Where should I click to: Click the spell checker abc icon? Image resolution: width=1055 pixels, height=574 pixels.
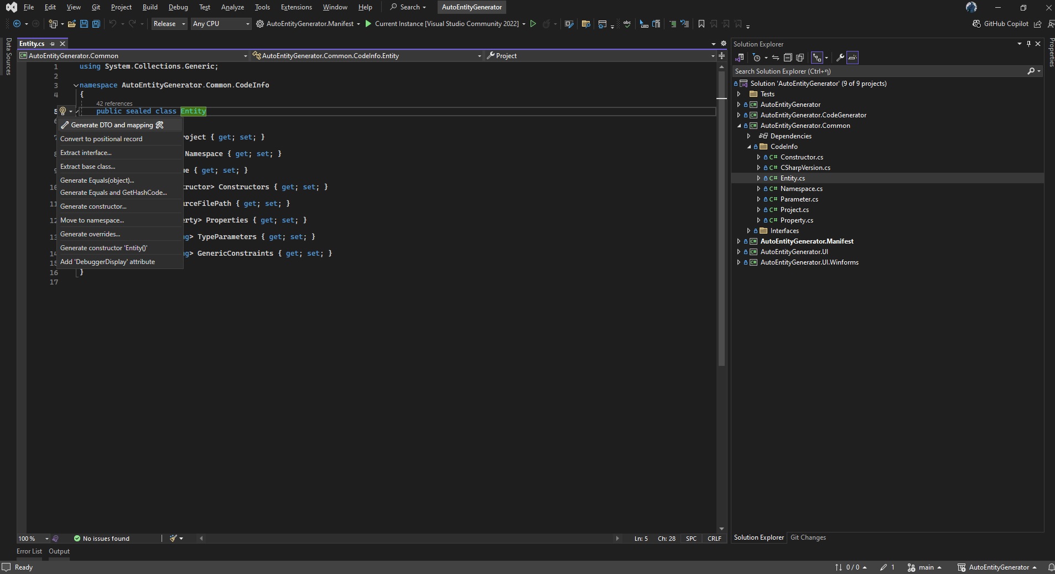(627, 24)
